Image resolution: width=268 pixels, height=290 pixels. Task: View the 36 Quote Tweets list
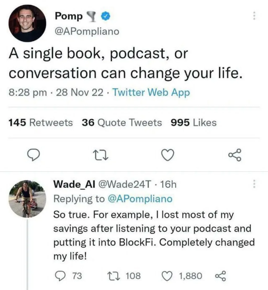pyautogui.click(x=122, y=122)
